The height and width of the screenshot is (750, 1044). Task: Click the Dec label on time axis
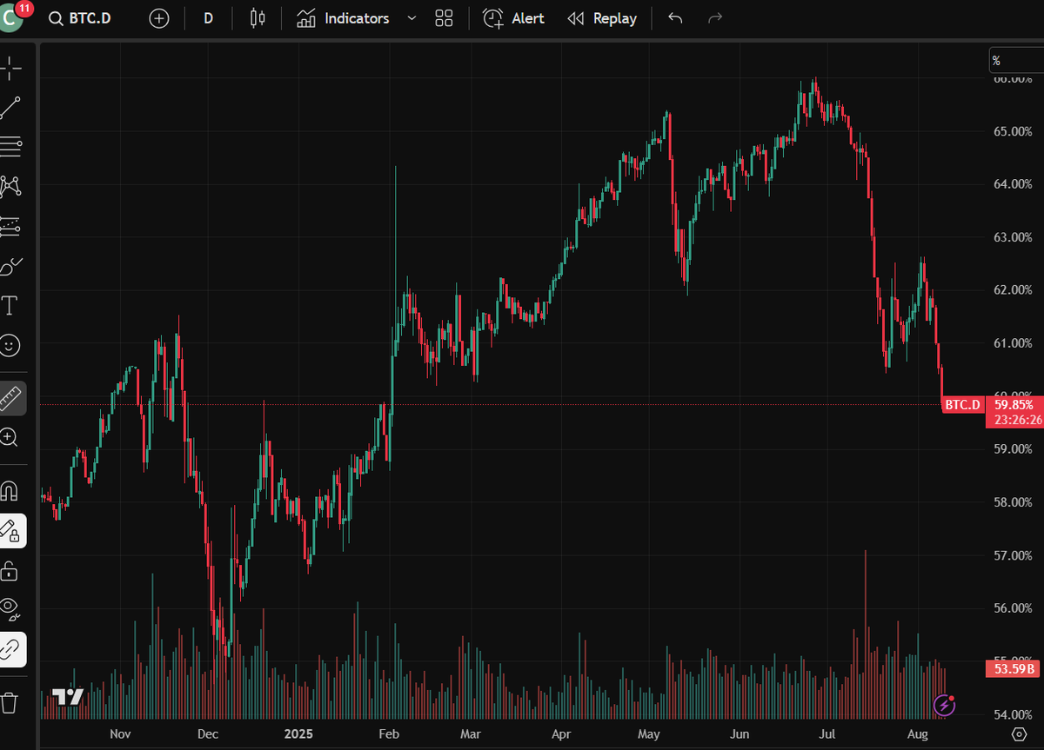pos(207,734)
